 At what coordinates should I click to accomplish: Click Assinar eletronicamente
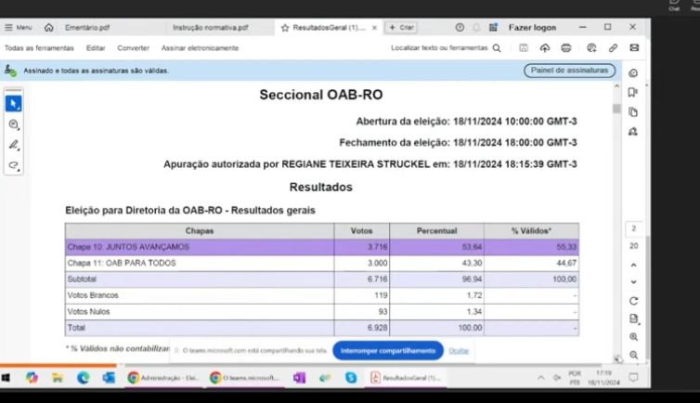(x=200, y=48)
